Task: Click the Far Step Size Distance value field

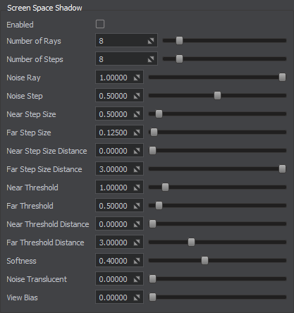Action: pos(119,169)
